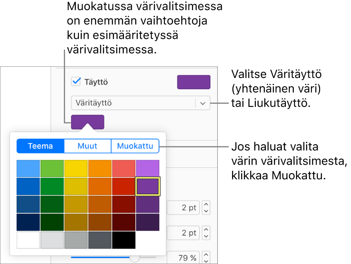351x264 pixels.
Task: Switch to the Teema tab
Action: 40,146
